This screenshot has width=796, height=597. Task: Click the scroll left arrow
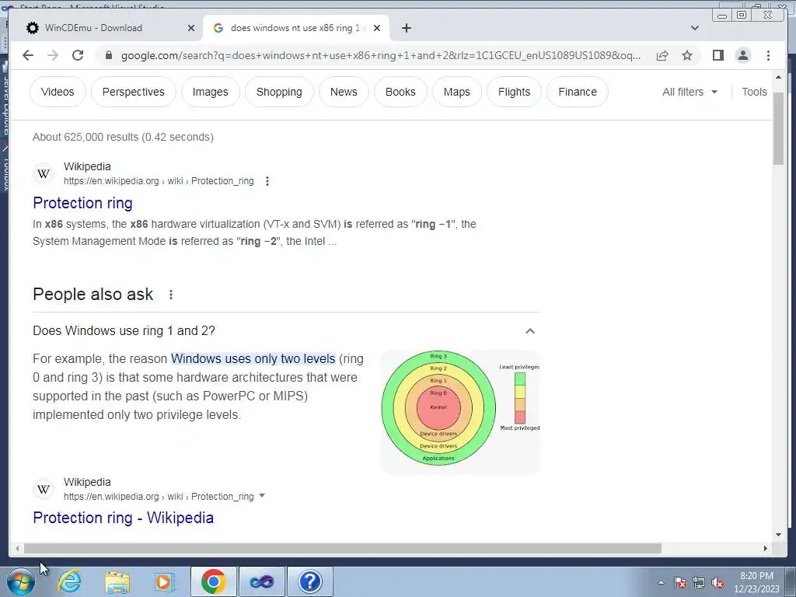pos(17,548)
